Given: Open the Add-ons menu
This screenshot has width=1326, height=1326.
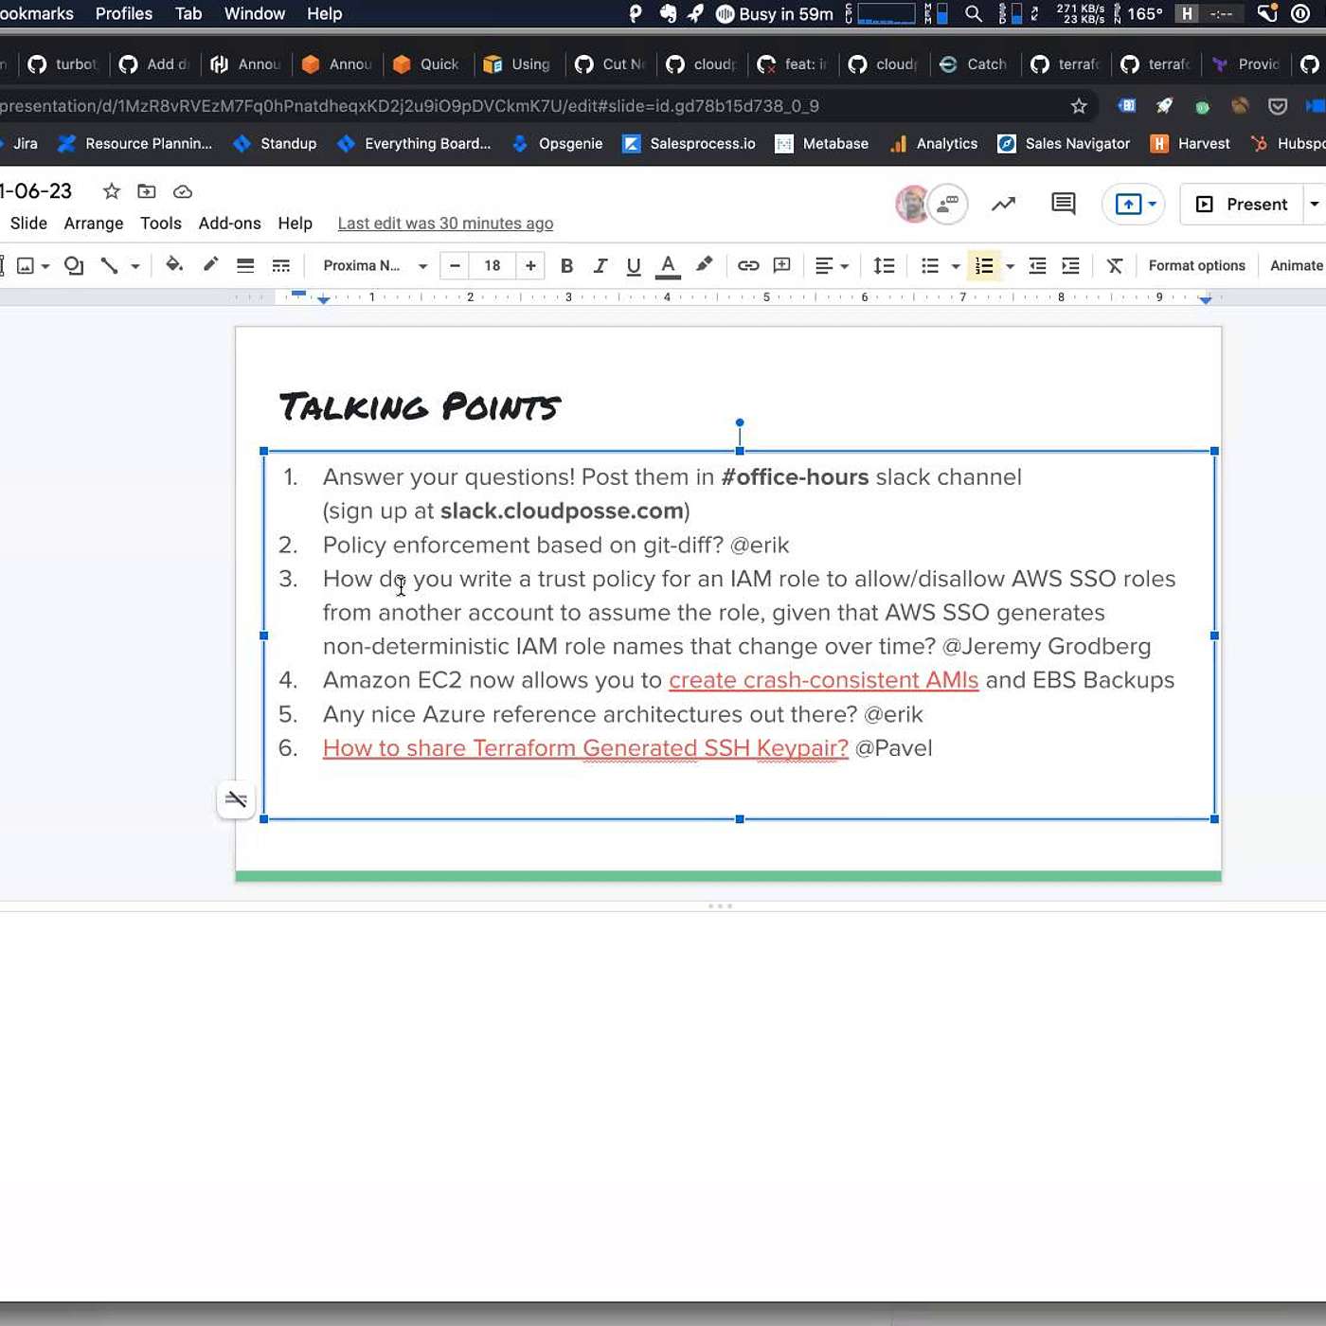Looking at the screenshot, I should 229,224.
